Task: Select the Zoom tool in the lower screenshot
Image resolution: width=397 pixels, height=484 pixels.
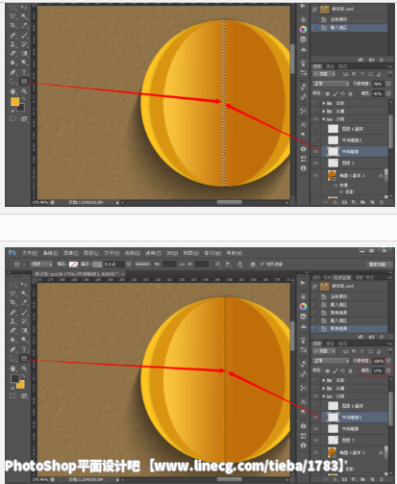Action: click(x=24, y=369)
